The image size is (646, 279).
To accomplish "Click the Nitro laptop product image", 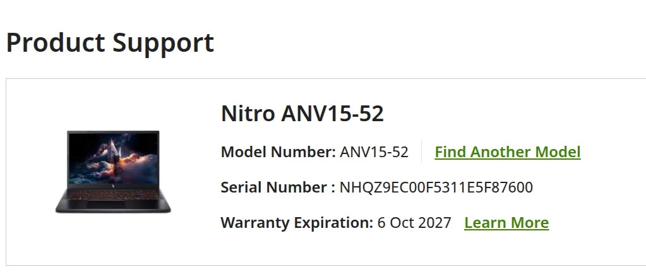I will (x=113, y=171).
